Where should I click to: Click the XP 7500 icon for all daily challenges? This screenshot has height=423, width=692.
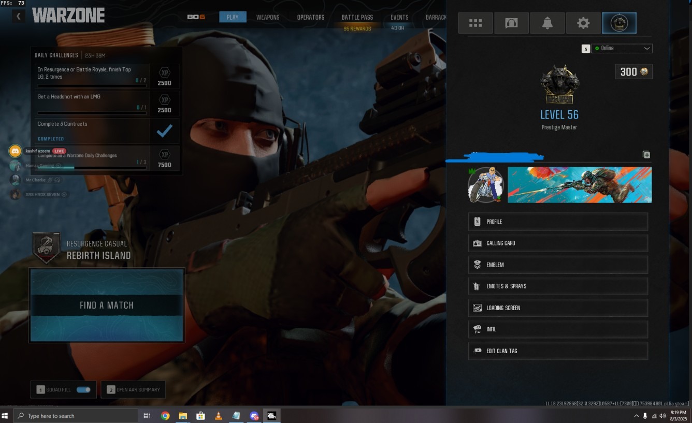pos(164,154)
